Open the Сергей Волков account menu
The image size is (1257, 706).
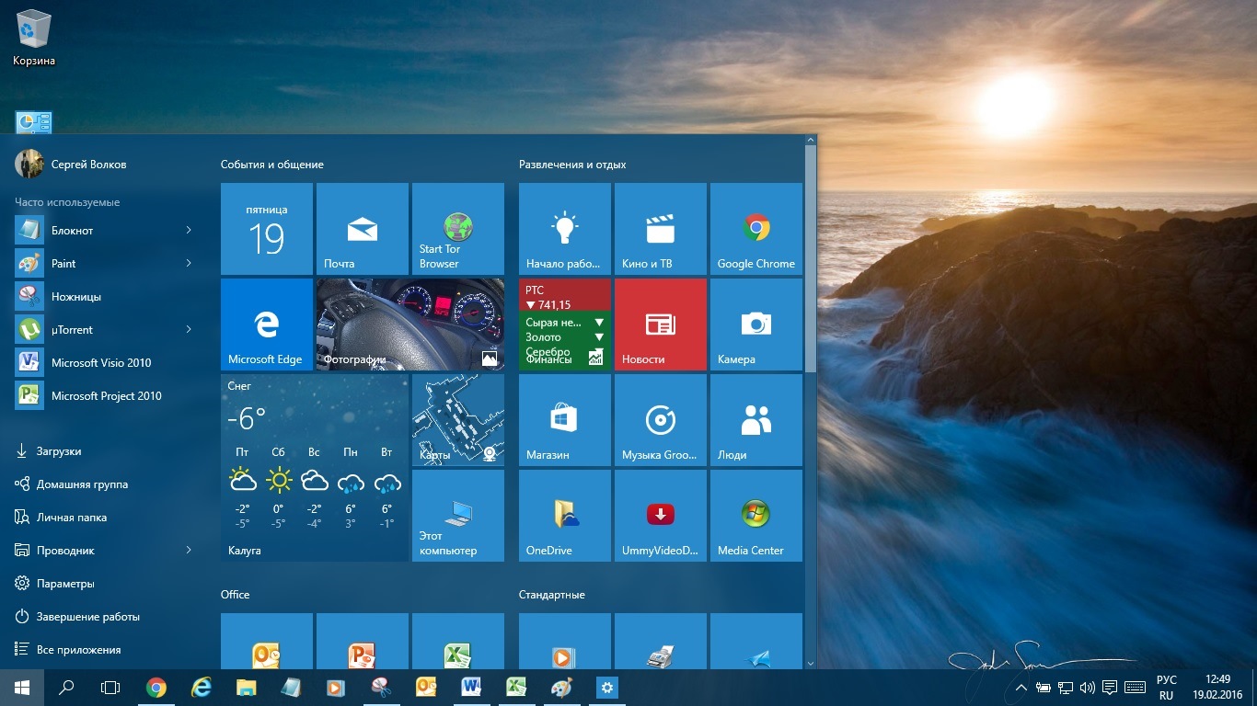point(72,164)
